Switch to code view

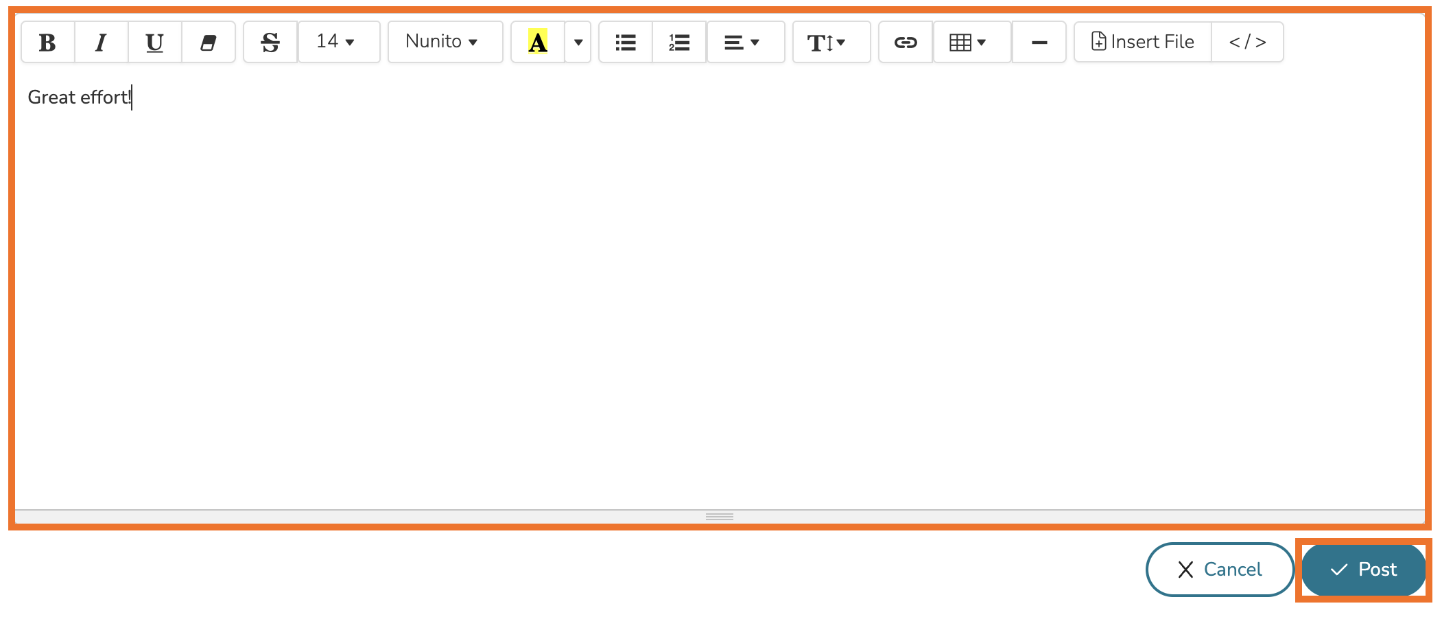[1246, 43]
